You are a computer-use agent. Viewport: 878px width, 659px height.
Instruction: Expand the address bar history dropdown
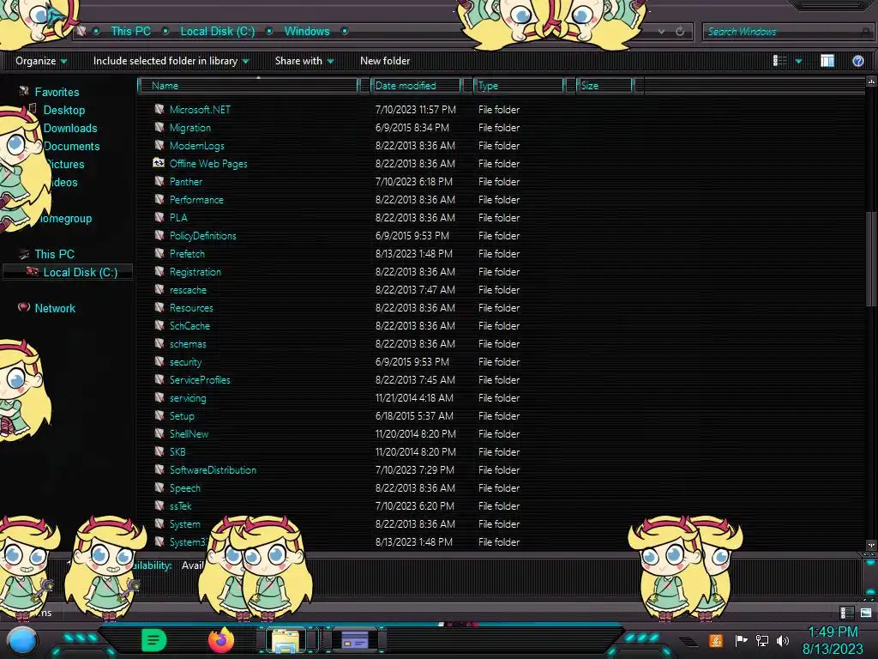661,32
